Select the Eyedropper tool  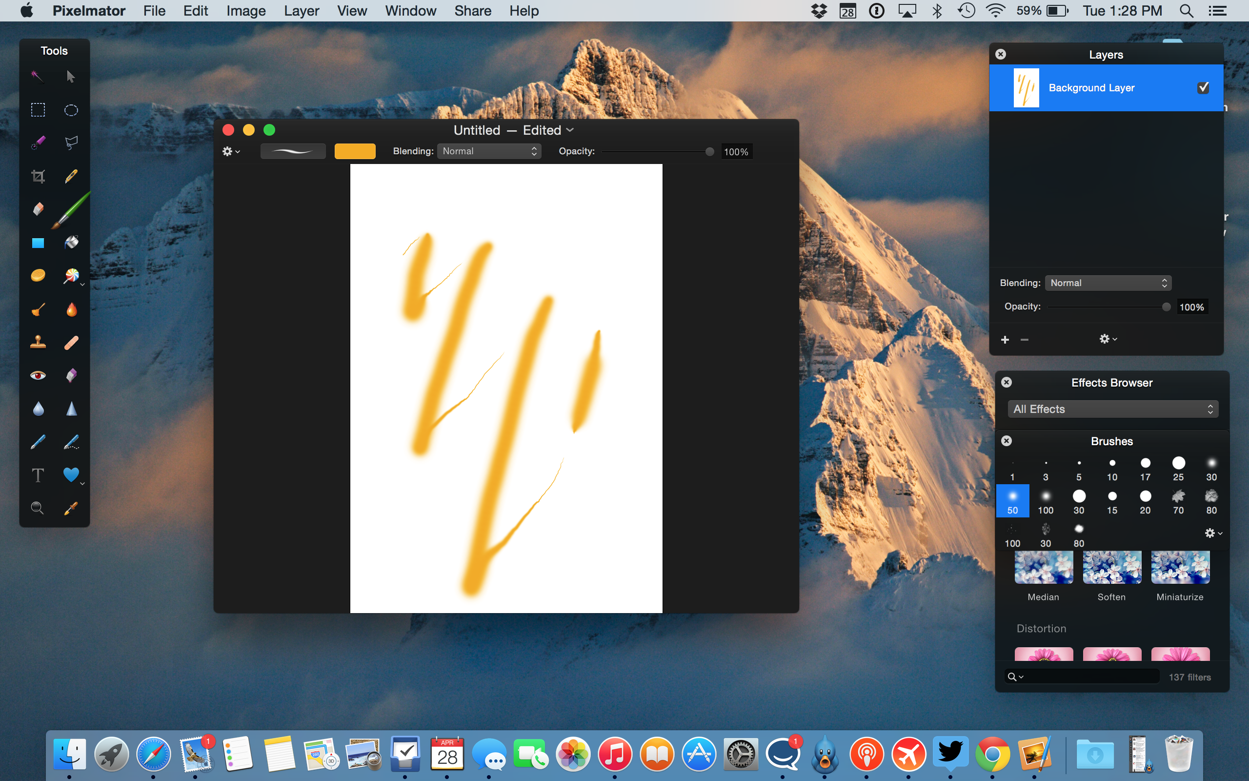[x=71, y=508]
